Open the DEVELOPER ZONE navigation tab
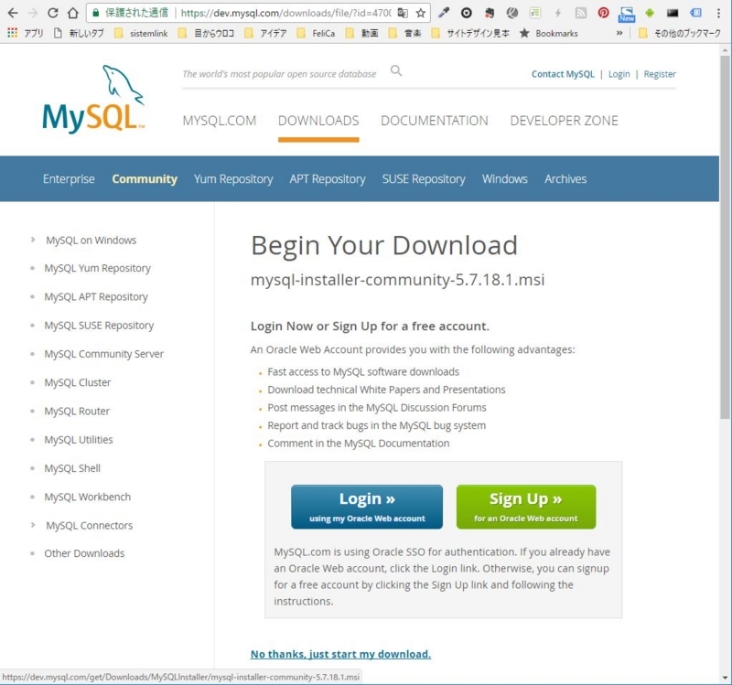Image resolution: width=732 pixels, height=685 pixels. (x=564, y=121)
